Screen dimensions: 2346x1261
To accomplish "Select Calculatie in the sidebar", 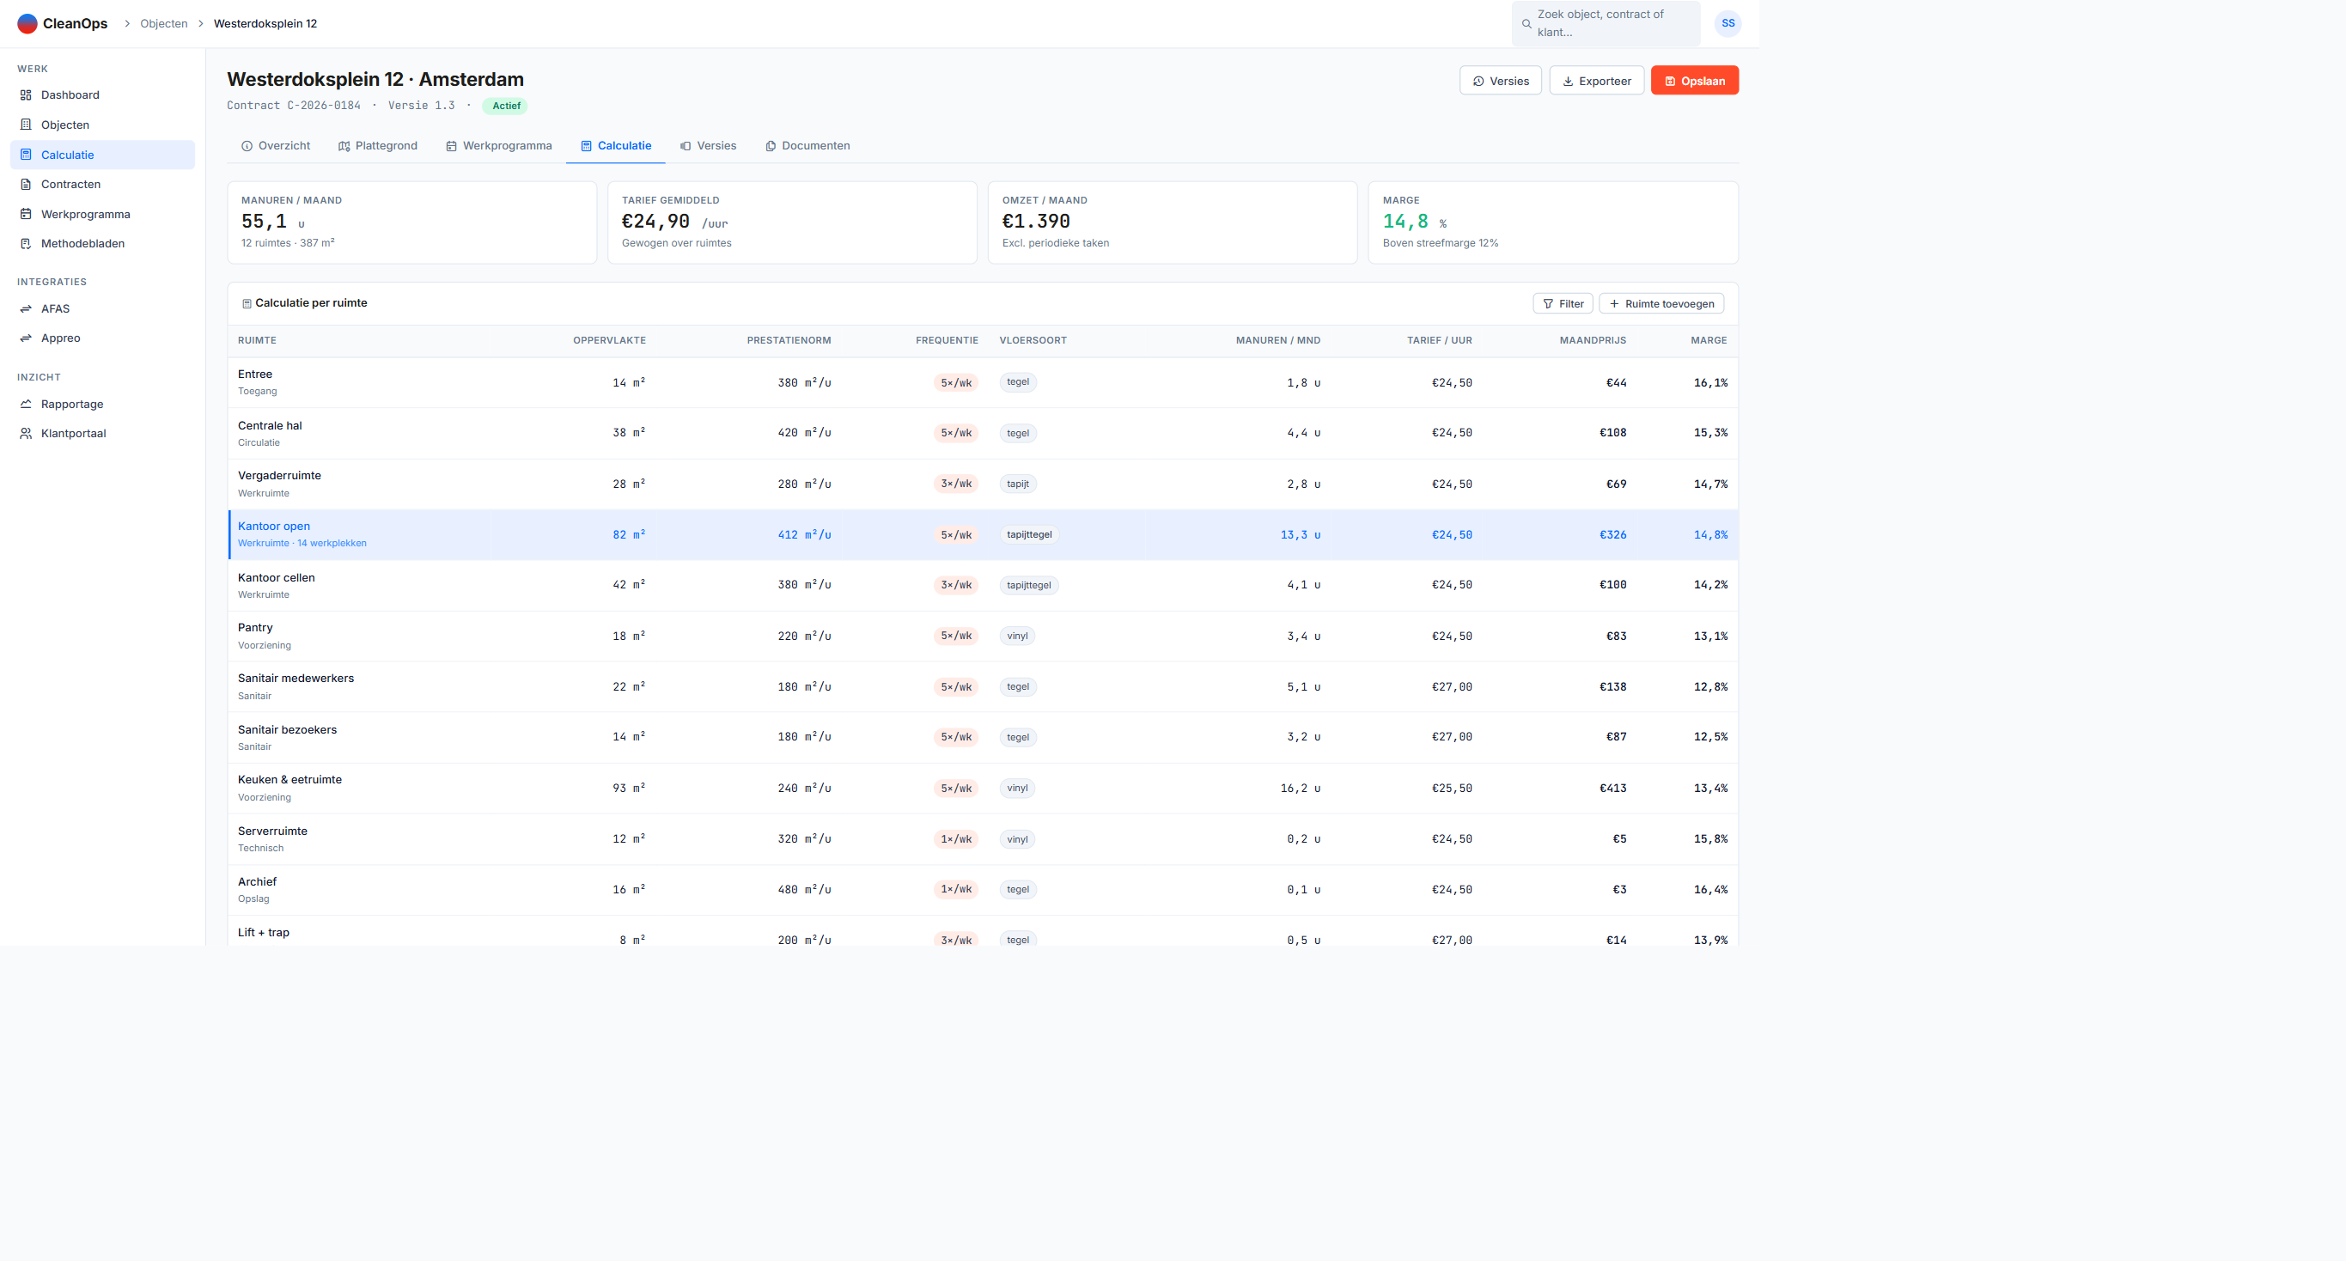I will click(102, 155).
